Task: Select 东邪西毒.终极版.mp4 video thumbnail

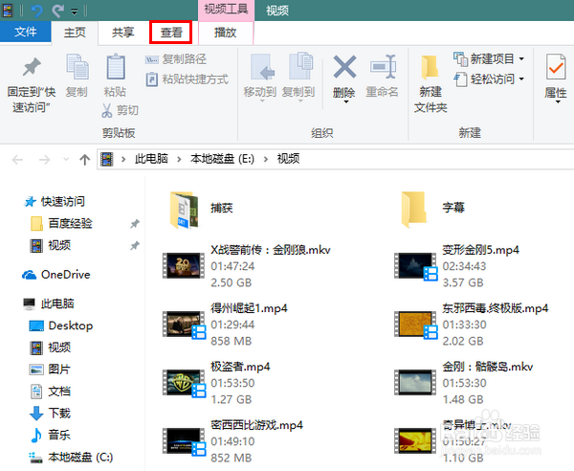Action: 415,324
